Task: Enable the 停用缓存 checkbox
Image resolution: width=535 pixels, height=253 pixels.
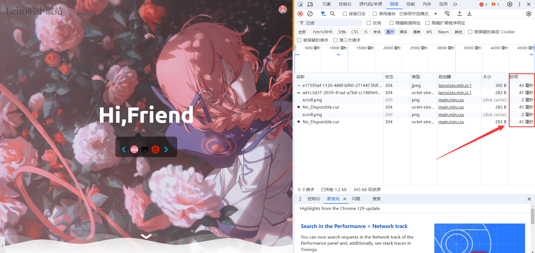Action: pyautogui.click(x=374, y=14)
